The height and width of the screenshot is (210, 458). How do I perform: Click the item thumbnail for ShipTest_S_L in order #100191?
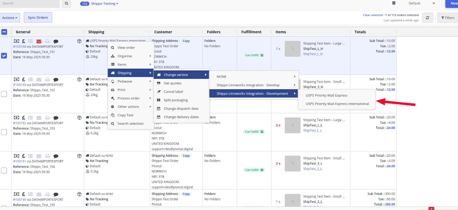pos(293,164)
